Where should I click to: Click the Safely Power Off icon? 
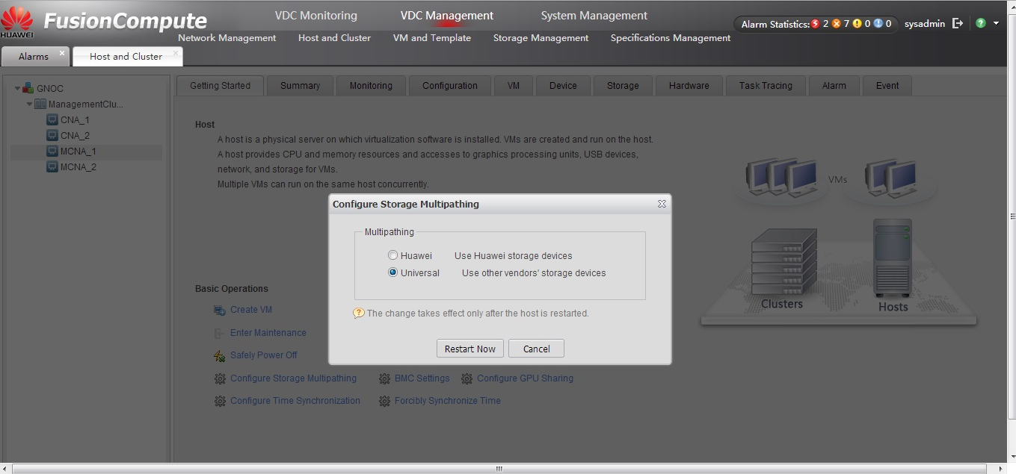[220, 356]
